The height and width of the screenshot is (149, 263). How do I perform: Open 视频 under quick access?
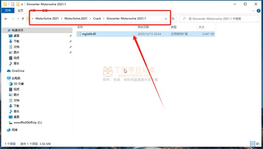point(17,58)
